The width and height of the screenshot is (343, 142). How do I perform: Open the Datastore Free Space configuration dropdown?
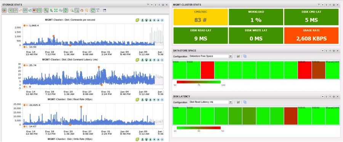(x=210, y=56)
